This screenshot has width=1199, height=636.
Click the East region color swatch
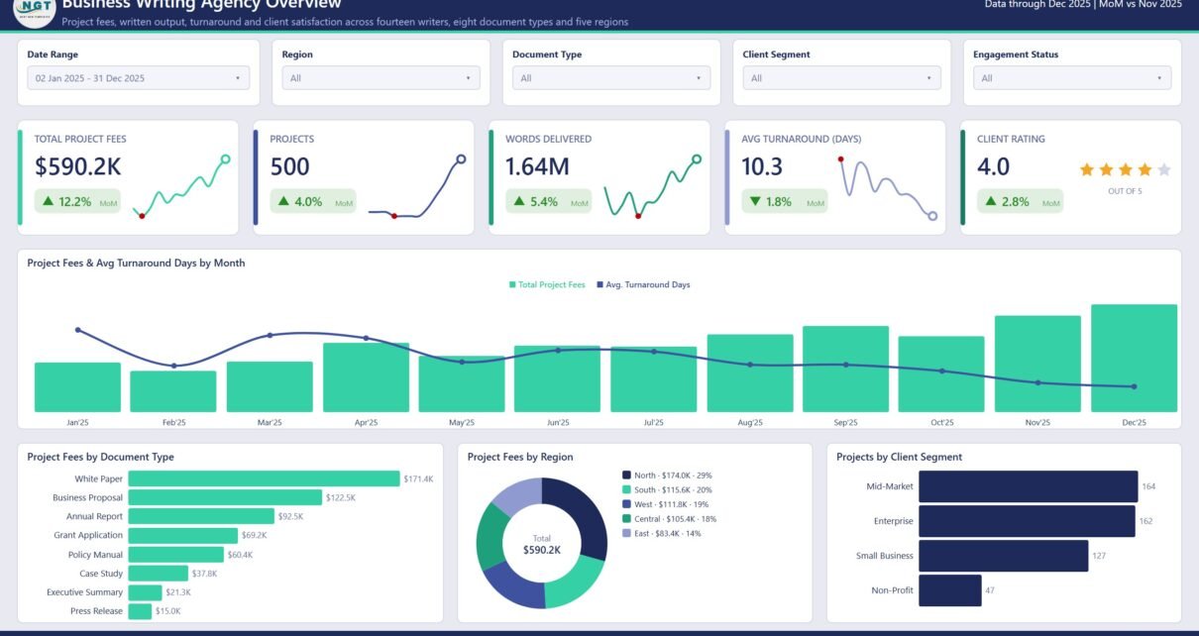pos(626,533)
